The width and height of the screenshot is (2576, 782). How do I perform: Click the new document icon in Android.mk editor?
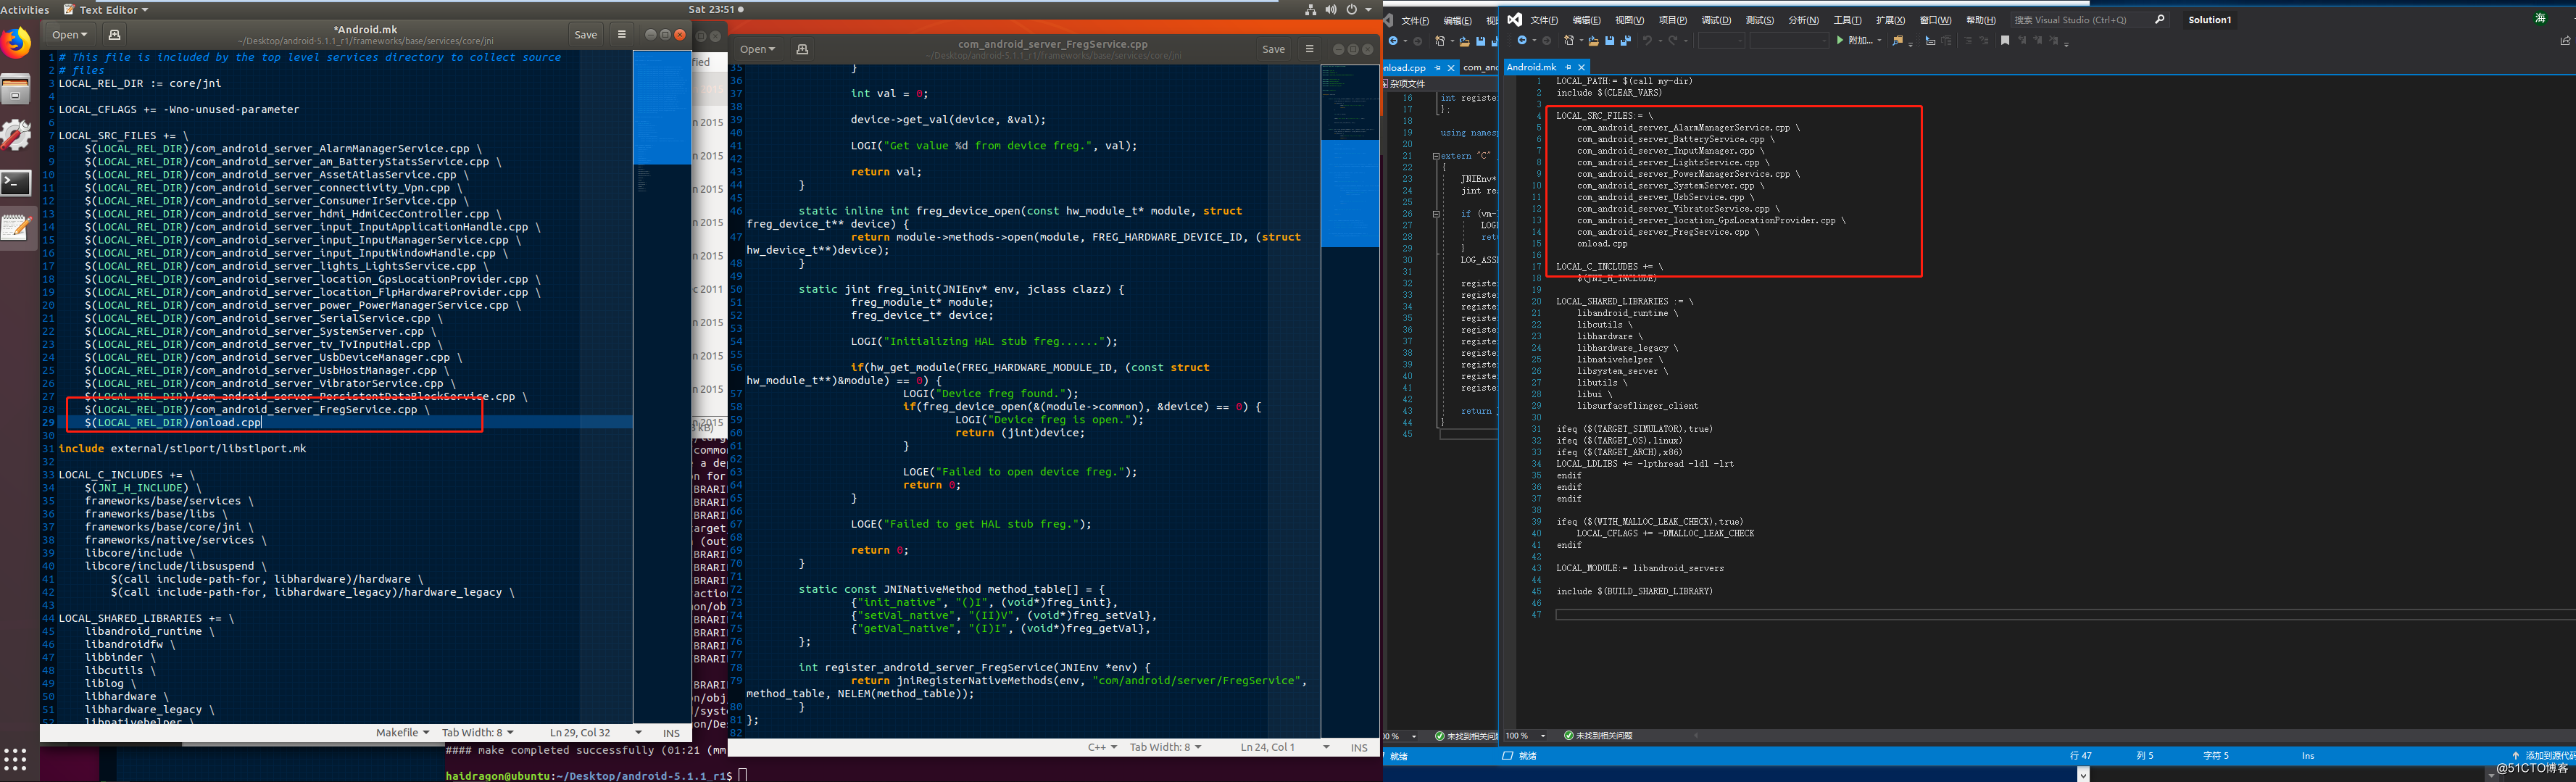(x=114, y=34)
